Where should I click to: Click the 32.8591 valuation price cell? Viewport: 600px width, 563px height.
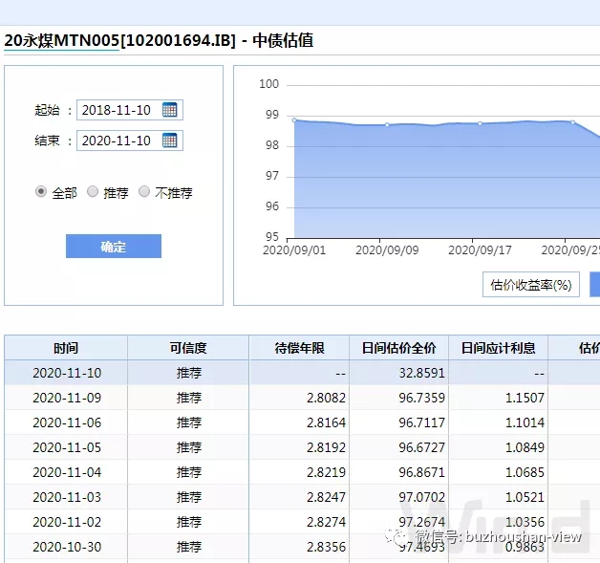pyautogui.click(x=398, y=373)
